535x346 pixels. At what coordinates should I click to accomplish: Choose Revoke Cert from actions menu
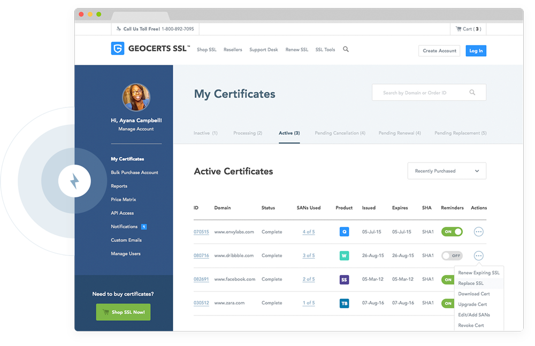click(479, 326)
